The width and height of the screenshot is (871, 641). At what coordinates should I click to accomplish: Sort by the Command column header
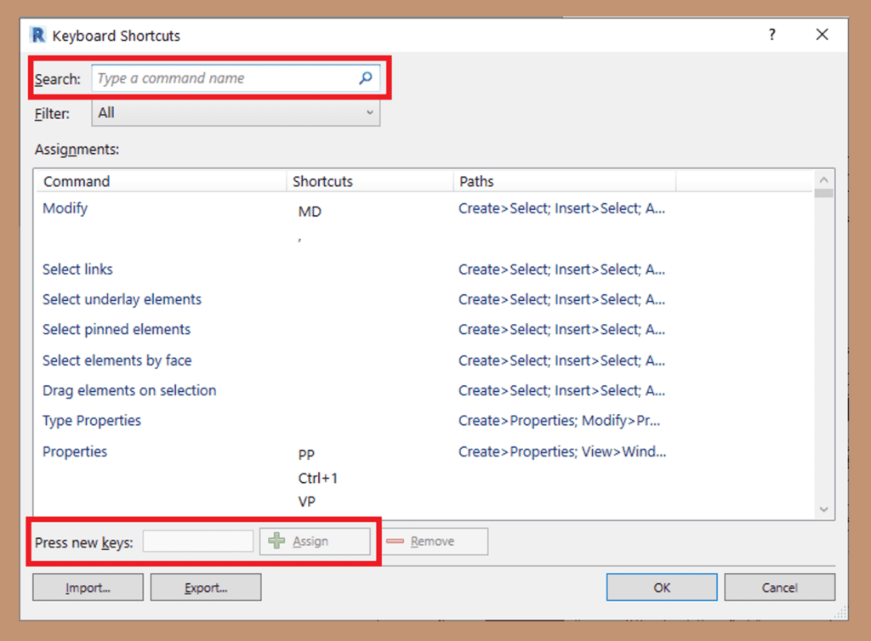point(77,181)
